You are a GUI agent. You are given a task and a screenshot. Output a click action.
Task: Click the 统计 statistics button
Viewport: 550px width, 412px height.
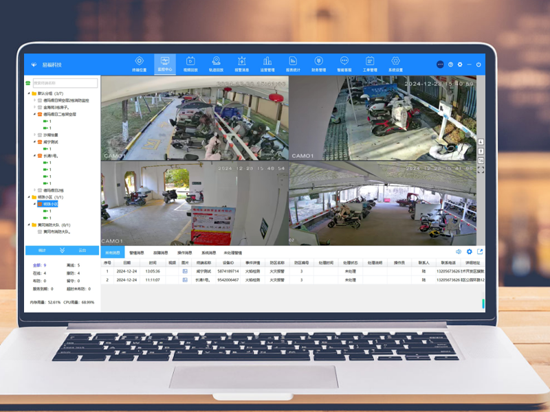tap(42, 250)
